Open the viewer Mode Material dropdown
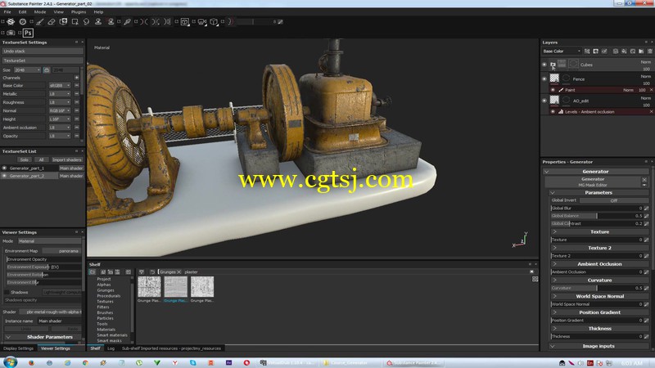The height and width of the screenshot is (368, 655). point(49,241)
